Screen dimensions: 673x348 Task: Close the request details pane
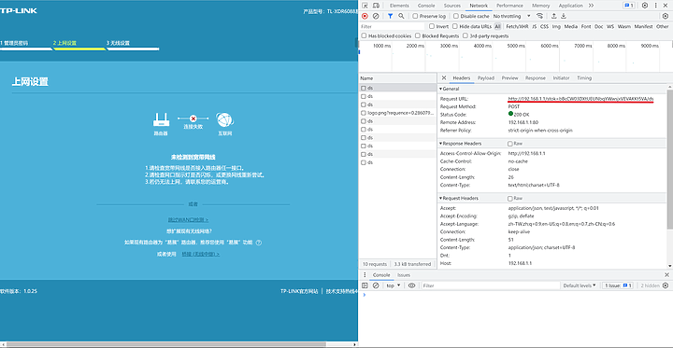tap(444, 78)
